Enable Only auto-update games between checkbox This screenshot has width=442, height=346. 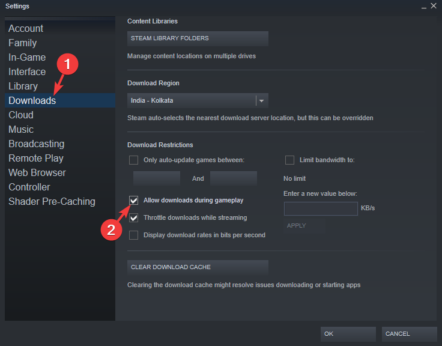coord(133,160)
